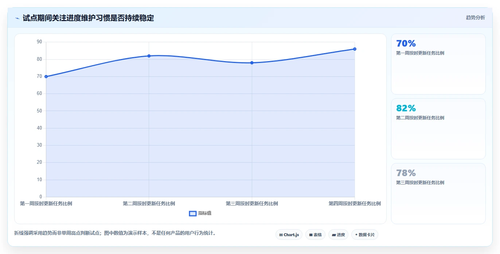The width and height of the screenshot is (500, 254).
Task: Select the 数据卡片 tag chip
Action: 365,235
